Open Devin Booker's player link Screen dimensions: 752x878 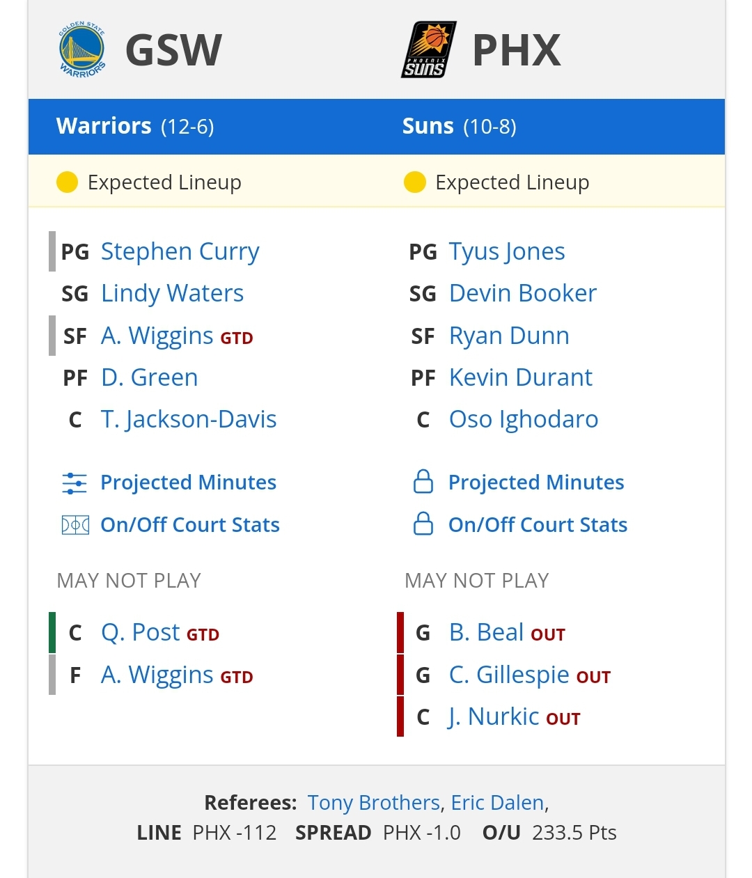522,293
